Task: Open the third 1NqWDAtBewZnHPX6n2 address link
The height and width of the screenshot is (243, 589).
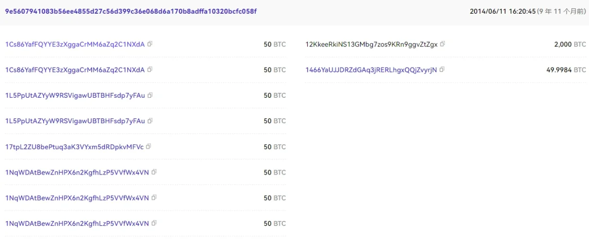Action: tap(77, 223)
